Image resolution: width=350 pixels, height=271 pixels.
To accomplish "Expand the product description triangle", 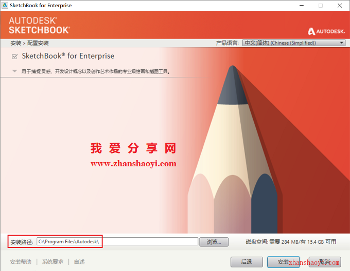I will 14,71.
